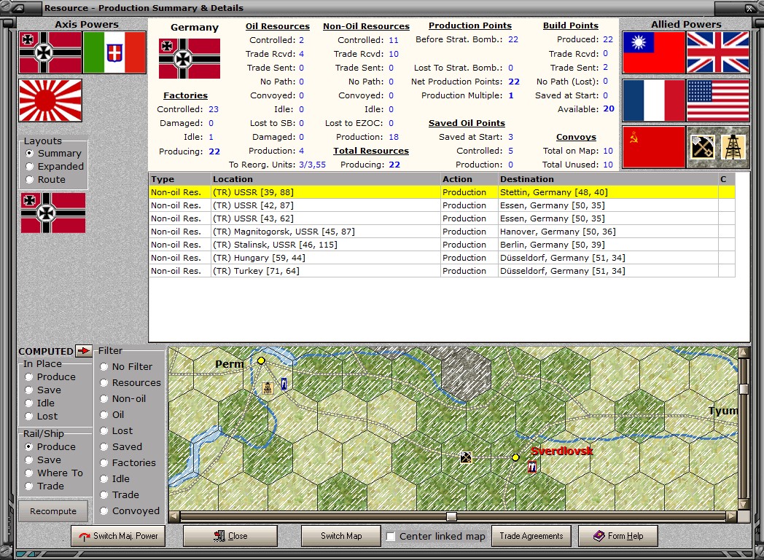Click the resource icon west of Sverdlovsk
The width and height of the screenshot is (764, 560).
pyautogui.click(x=467, y=457)
